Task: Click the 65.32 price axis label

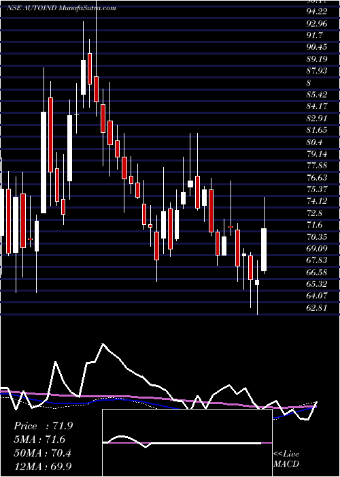Action: pos(317,284)
